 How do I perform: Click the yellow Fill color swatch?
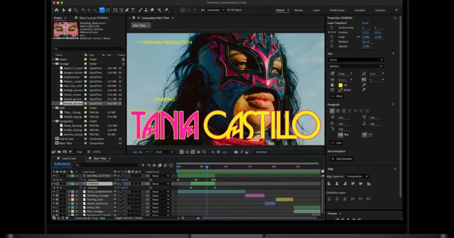(340, 85)
